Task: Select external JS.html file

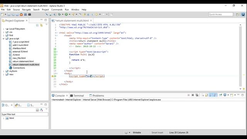Action: pos(20,51)
